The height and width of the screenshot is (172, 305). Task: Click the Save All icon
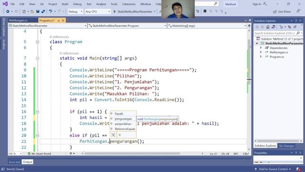[x=43, y=11]
